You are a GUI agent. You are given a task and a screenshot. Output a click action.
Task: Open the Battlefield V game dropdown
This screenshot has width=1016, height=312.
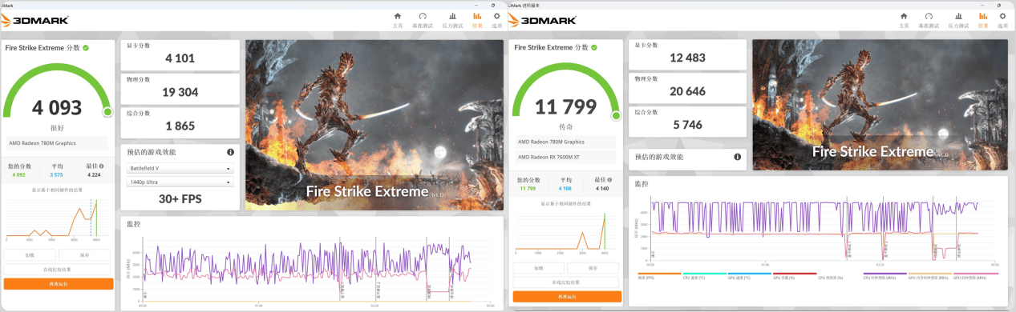click(x=180, y=169)
